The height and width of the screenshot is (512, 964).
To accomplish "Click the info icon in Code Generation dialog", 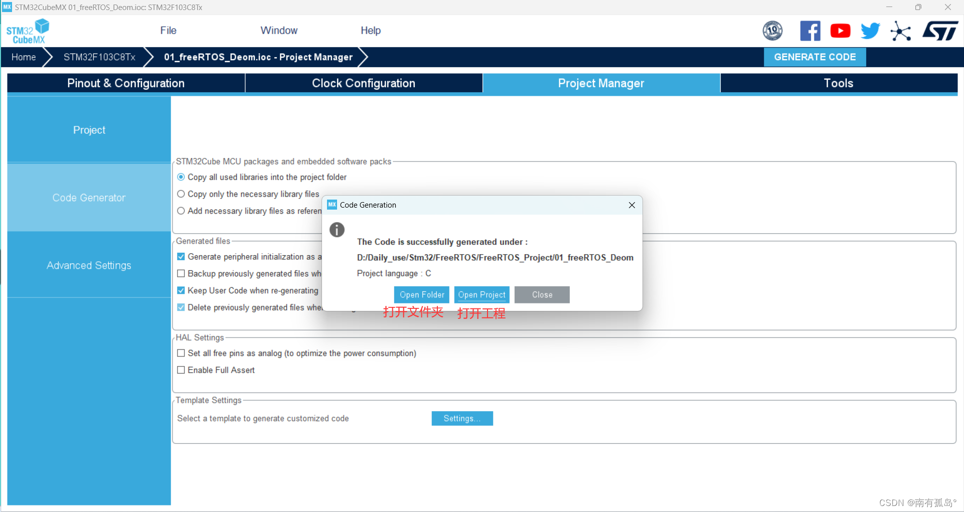I will tap(337, 230).
